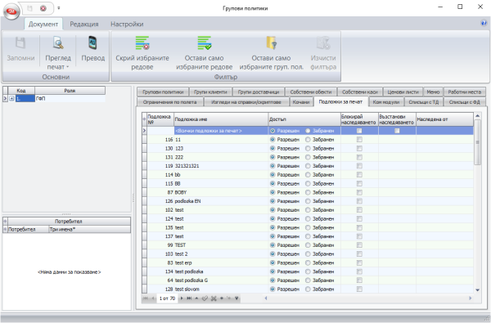This screenshot has width=491, height=323.
Task: Click the navigator checkmark end-edit icon
Action: (x=205, y=298)
